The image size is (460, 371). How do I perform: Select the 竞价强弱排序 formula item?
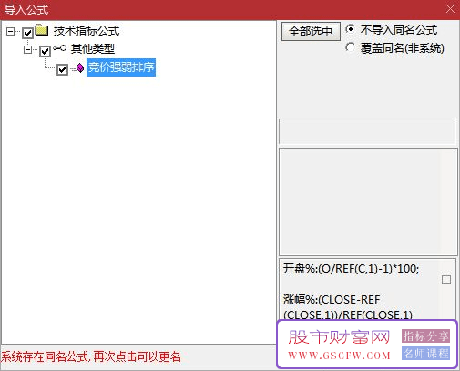121,67
